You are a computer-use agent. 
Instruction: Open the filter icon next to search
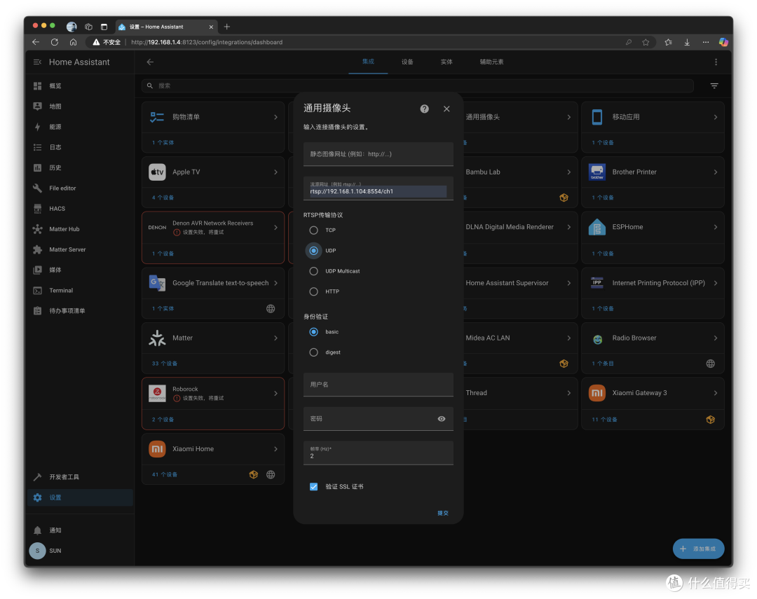(714, 86)
